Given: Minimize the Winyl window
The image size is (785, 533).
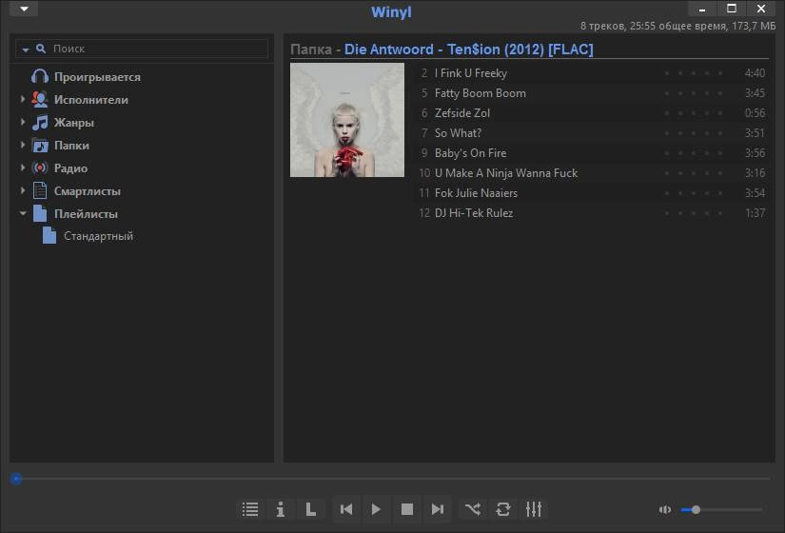Looking at the screenshot, I should pos(702,9).
